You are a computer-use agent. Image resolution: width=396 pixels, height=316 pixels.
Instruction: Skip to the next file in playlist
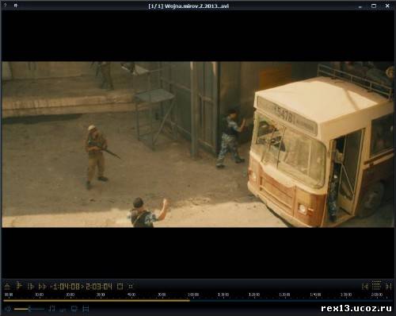[388, 287]
